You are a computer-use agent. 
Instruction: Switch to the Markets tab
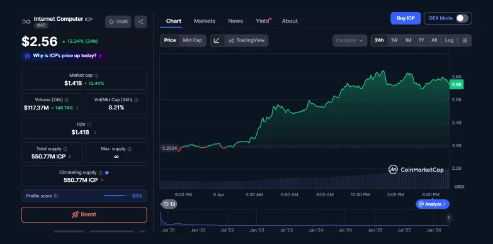click(x=205, y=21)
